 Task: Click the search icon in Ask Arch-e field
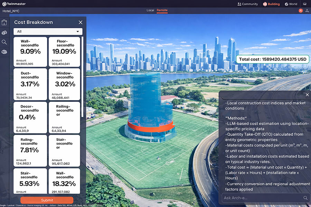pyautogui.click(x=305, y=198)
